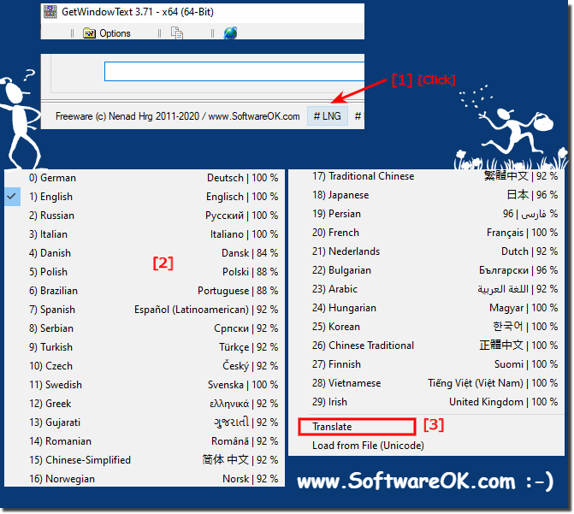
Task: Choose 28) Vietnamese language
Action: (x=427, y=383)
